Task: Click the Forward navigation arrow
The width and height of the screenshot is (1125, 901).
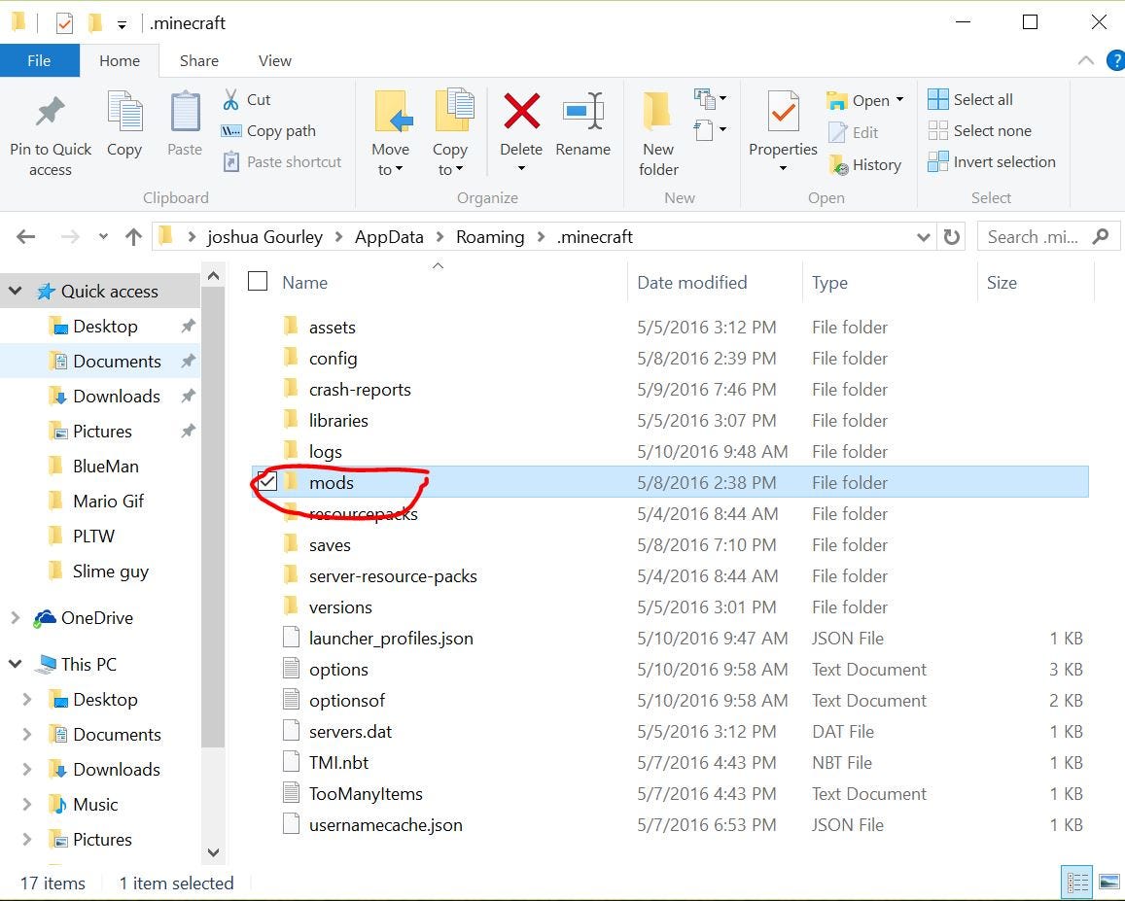Action: [x=70, y=237]
